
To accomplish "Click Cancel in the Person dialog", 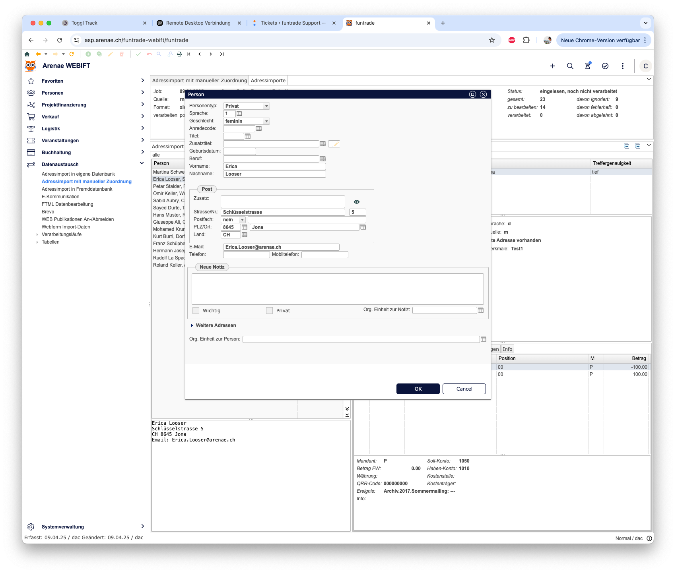I will (464, 389).
